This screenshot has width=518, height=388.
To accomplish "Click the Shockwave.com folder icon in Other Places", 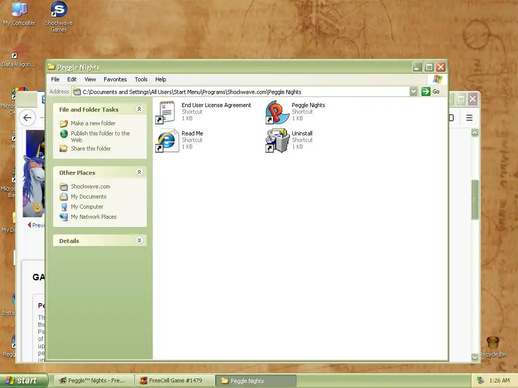I will click(x=64, y=187).
